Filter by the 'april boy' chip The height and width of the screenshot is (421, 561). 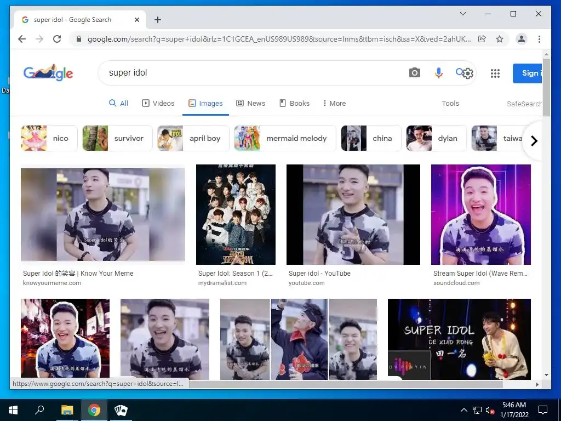click(193, 138)
